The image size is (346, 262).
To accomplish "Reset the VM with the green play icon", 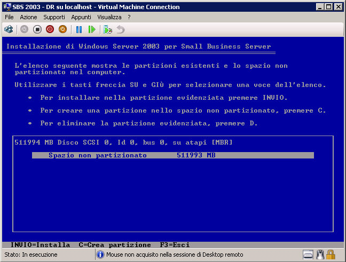I will point(92,29).
